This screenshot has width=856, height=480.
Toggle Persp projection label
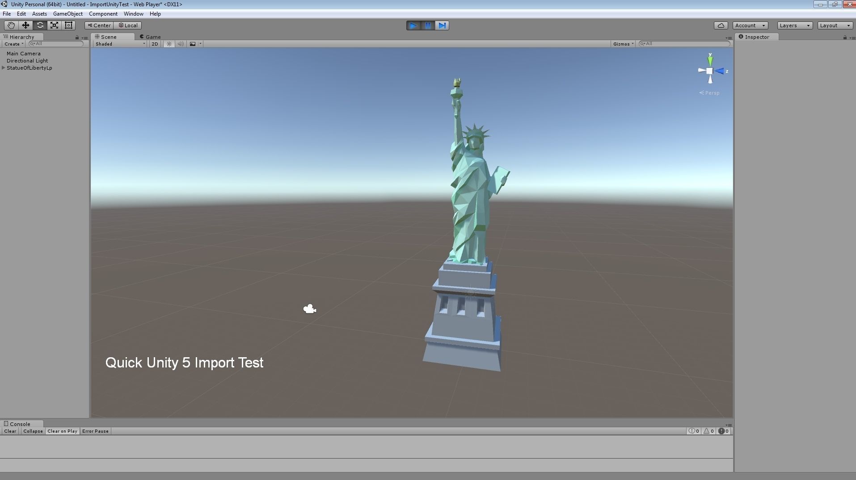tap(709, 93)
